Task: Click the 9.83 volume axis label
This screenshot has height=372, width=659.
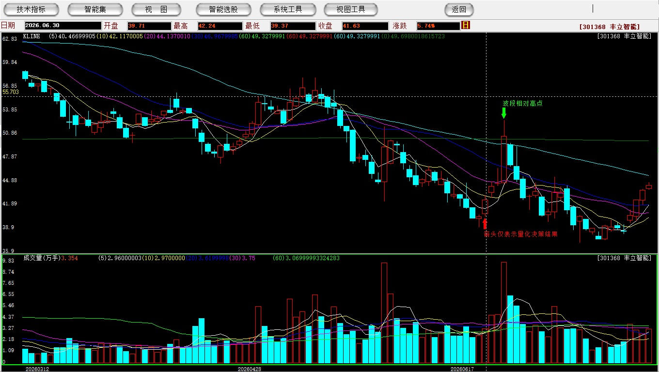Action: [8, 261]
